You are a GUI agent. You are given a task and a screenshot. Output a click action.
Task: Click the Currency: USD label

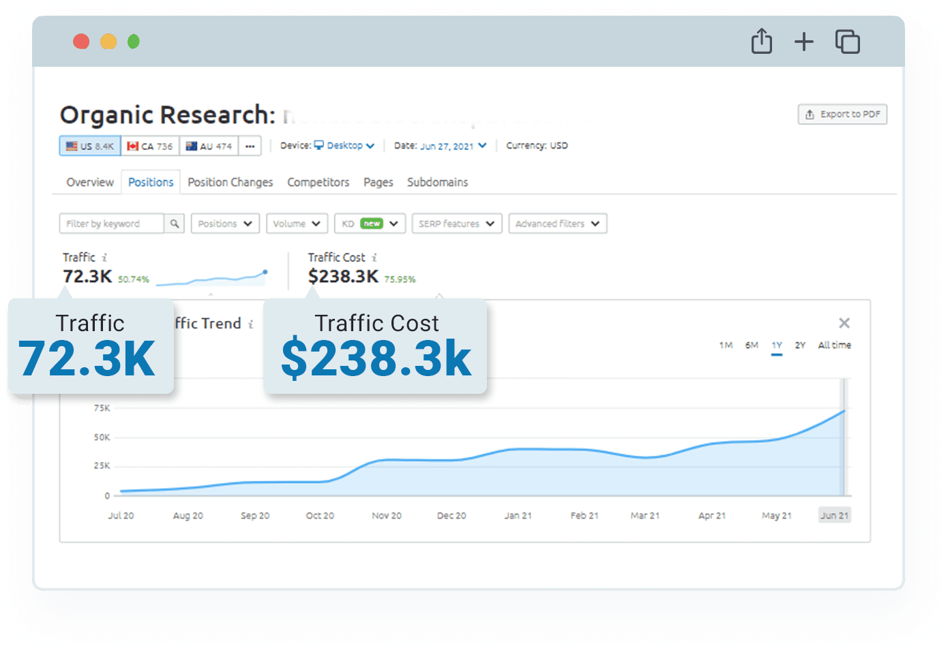(537, 146)
